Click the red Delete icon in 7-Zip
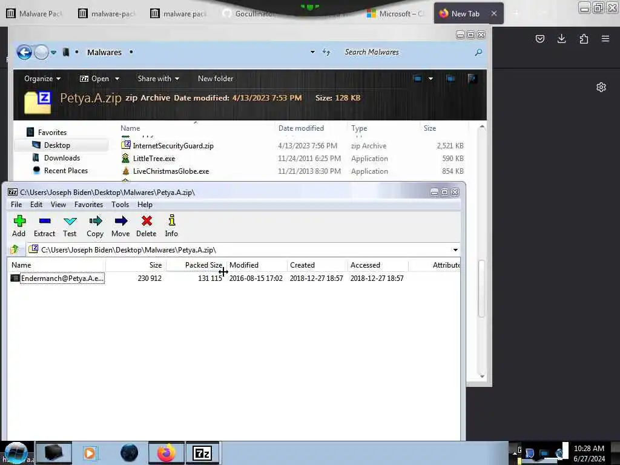This screenshot has height=465, width=620. point(147,226)
